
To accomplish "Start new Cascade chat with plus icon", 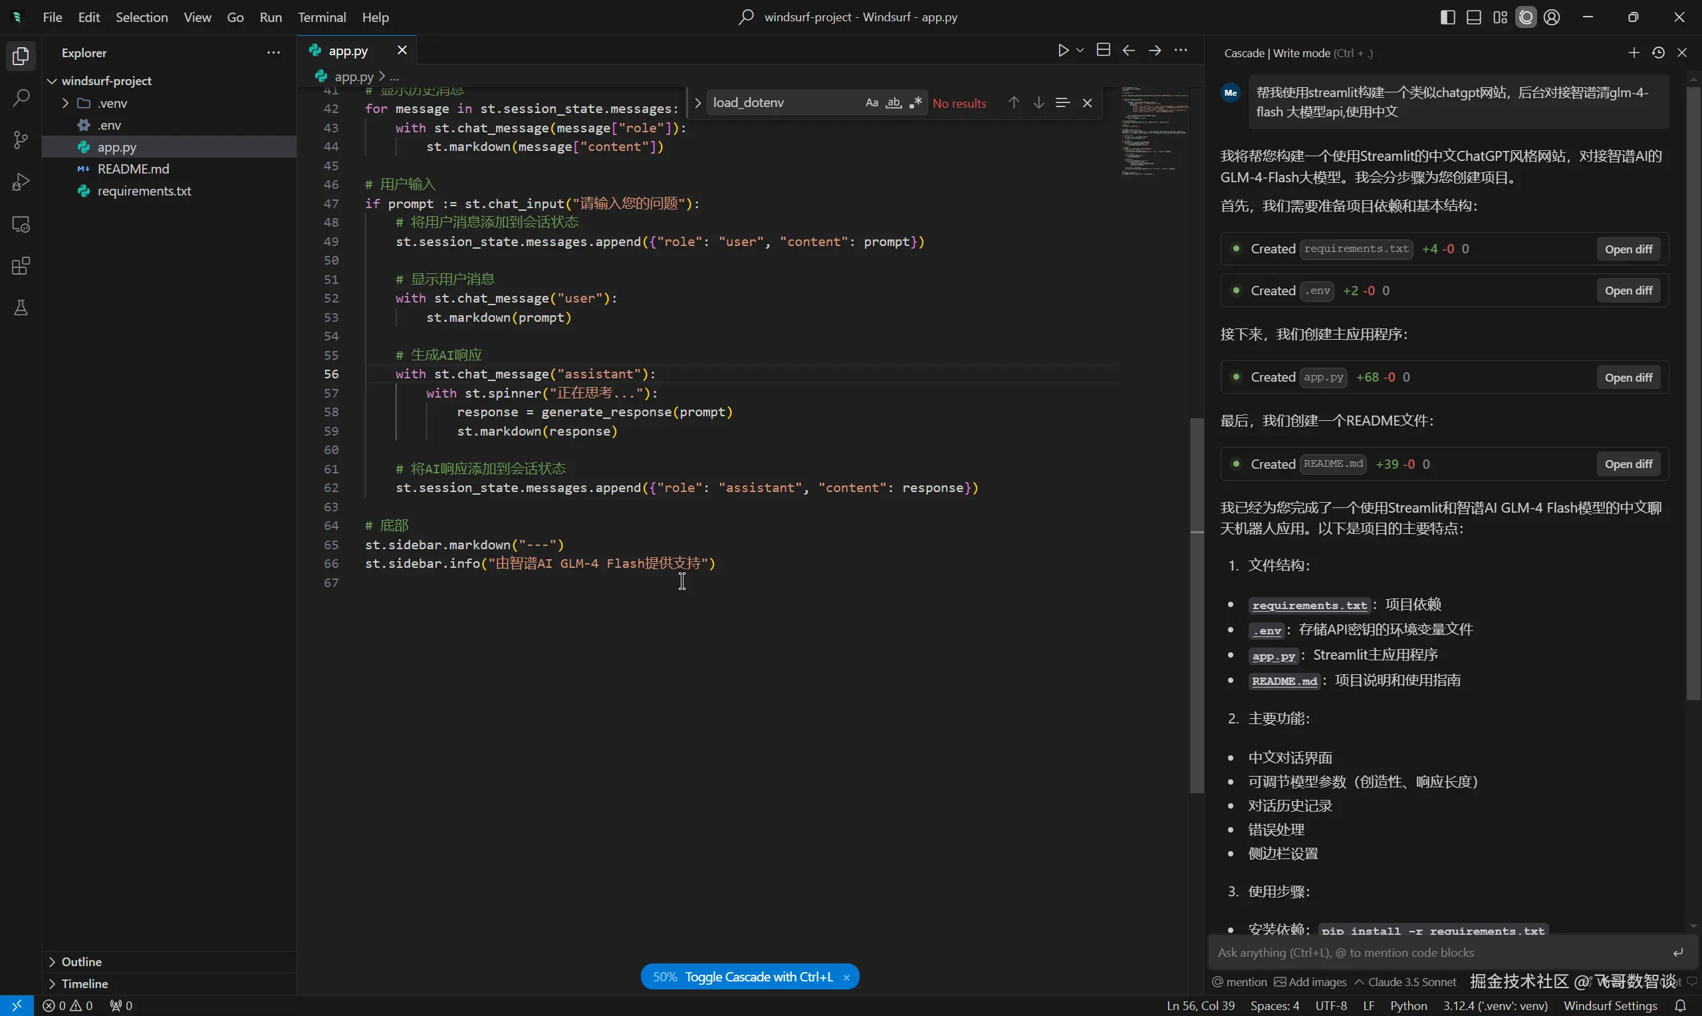I will tap(1633, 53).
